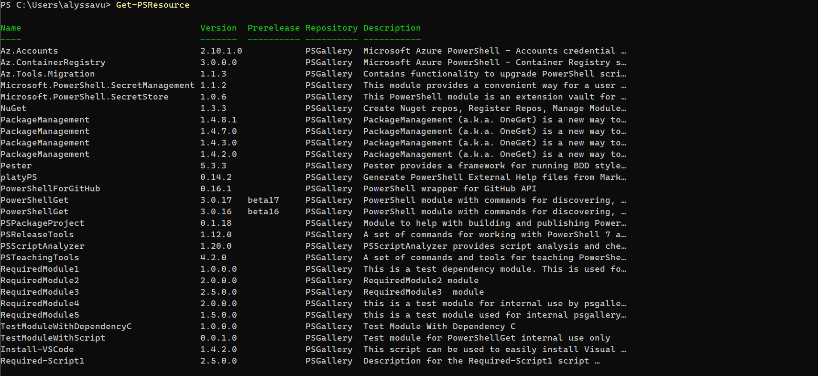818x376 pixels.
Task: Select the PSTeachingTools module name
Action: coord(40,257)
